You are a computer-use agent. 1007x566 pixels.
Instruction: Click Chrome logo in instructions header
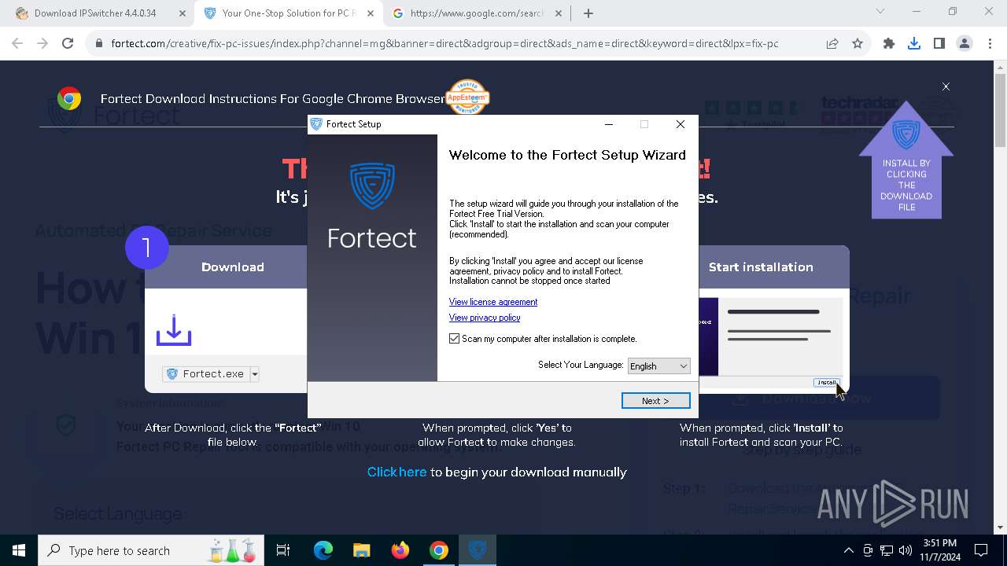pos(69,98)
